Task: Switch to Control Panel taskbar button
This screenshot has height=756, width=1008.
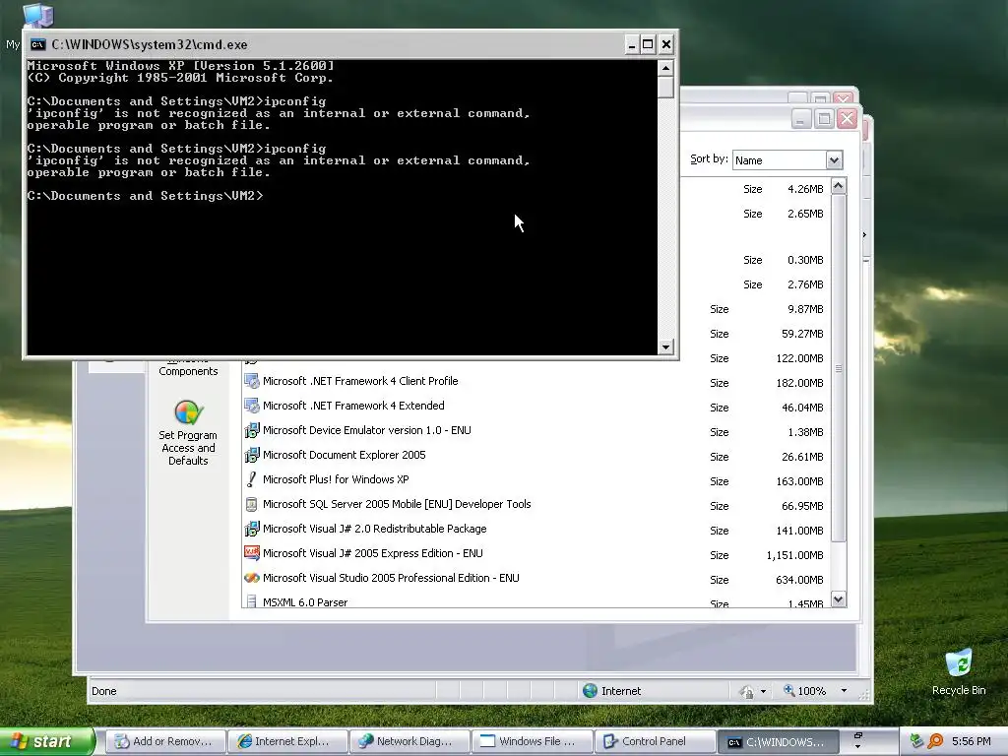Action: point(655,741)
